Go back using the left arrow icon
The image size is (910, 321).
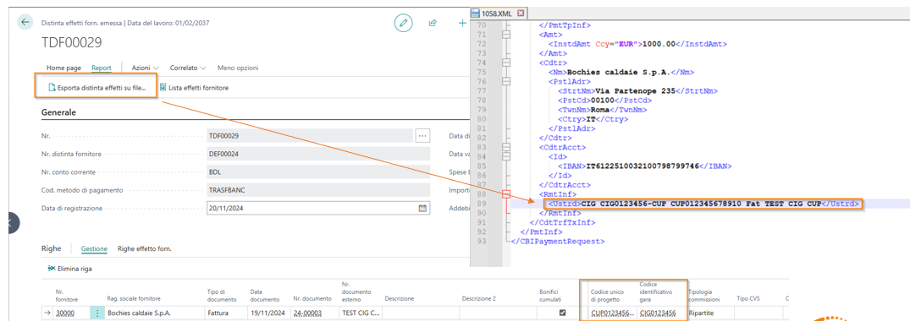coord(25,23)
